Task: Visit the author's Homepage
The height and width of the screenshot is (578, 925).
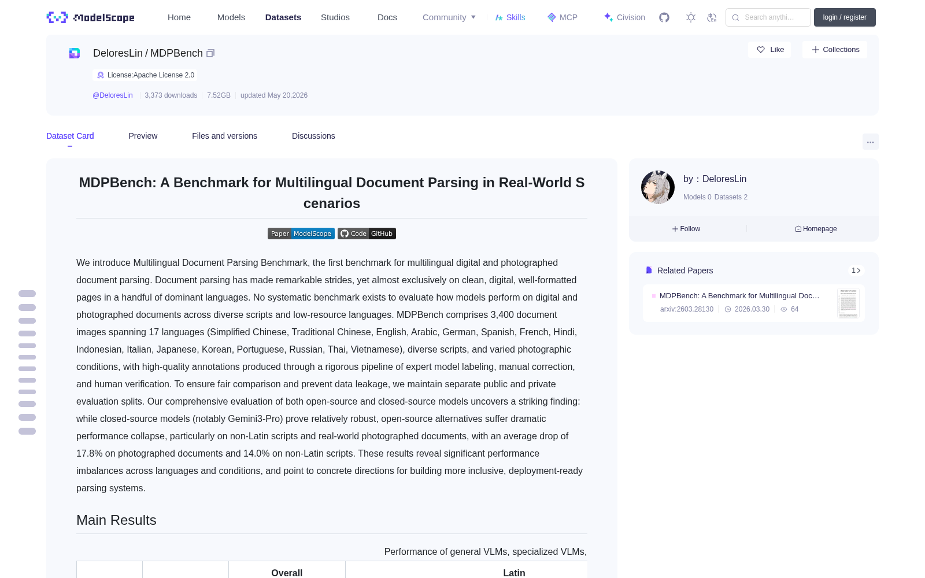Action: tap(816, 229)
